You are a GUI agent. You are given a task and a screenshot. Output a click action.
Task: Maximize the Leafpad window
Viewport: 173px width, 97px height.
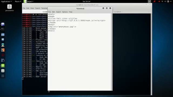point(107,8)
